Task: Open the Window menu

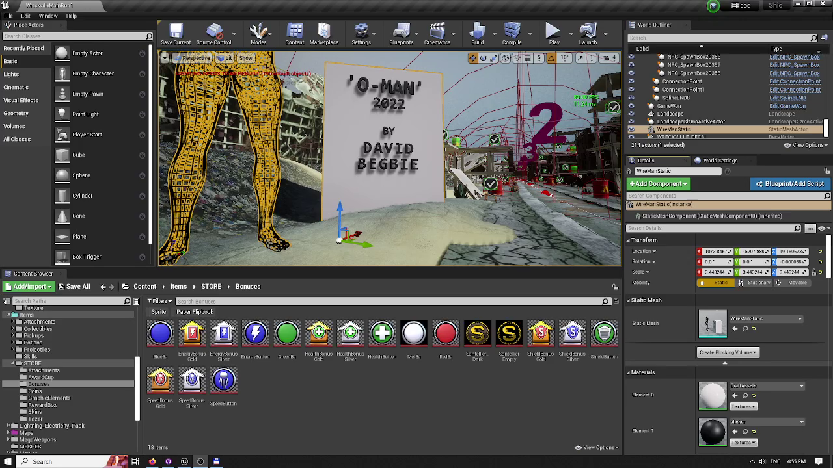Action: click(x=48, y=16)
